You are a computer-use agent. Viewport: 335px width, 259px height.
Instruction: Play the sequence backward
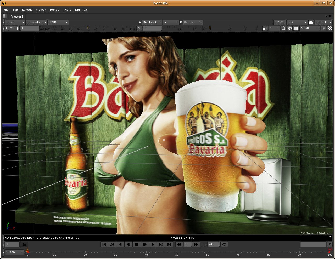(x=120, y=244)
